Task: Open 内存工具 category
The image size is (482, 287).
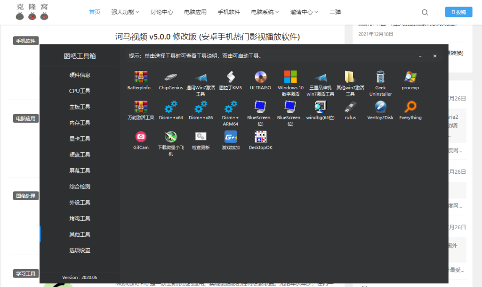Action: (x=80, y=123)
